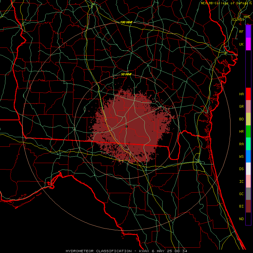The height and width of the screenshot is (253, 253).
Task: Click the RA light green legend swatch
Action: click(248, 144)
